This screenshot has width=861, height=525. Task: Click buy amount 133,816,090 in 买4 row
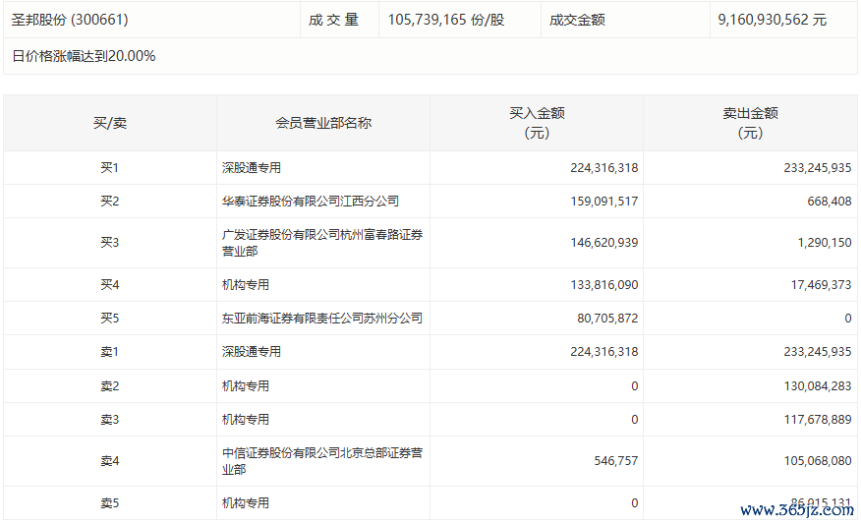point(603,285)
